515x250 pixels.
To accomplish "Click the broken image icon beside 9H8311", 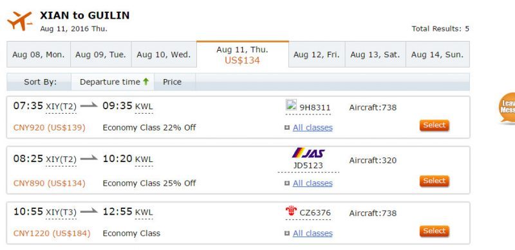I will [x=291, y=105].
